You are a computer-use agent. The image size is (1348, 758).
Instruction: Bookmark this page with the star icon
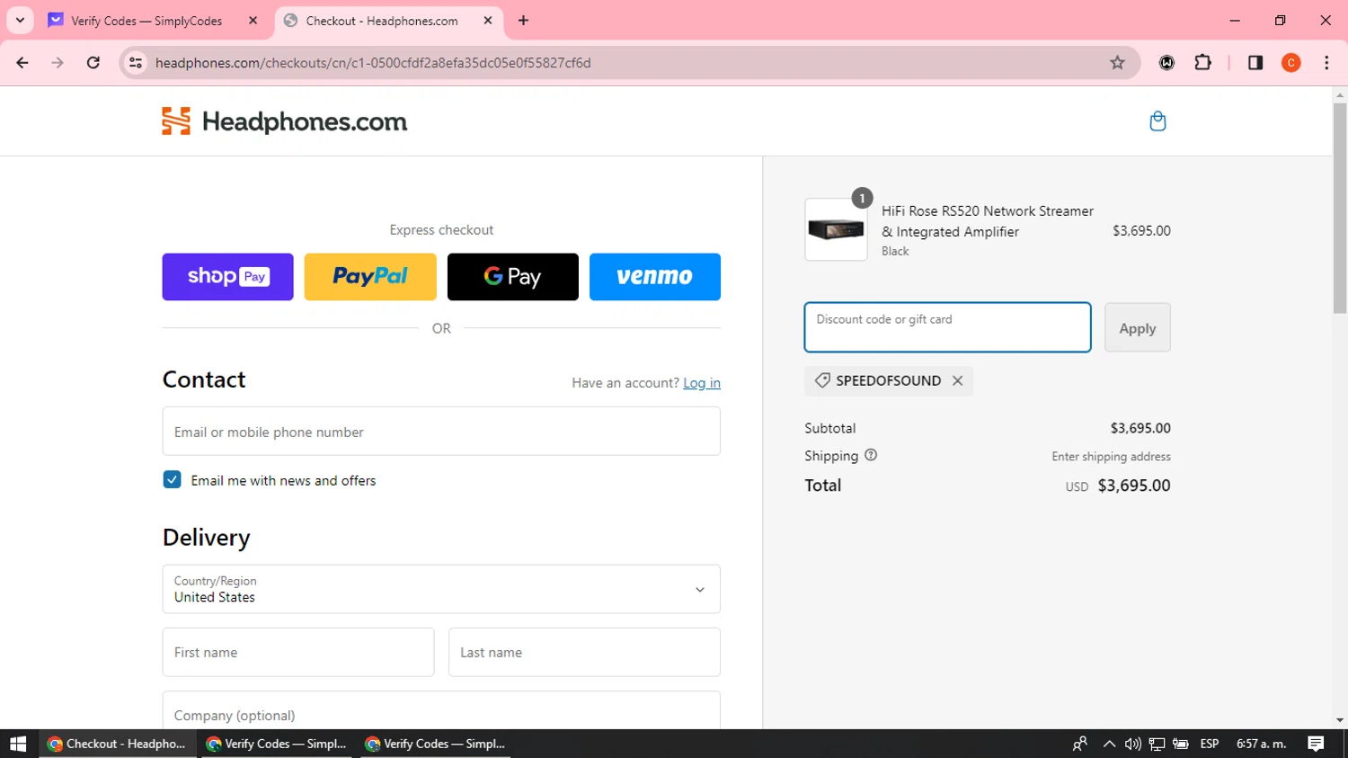point(1117,63)
